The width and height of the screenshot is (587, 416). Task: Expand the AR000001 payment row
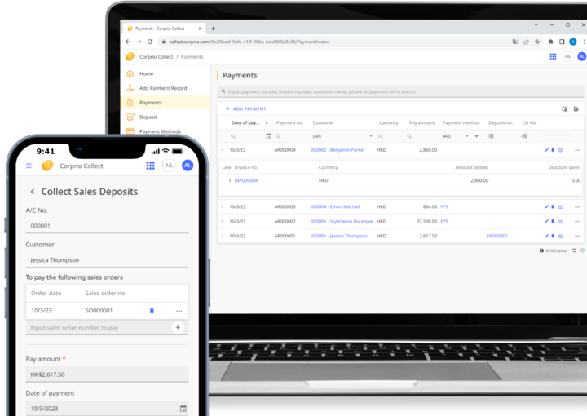(x=222, y=236)
